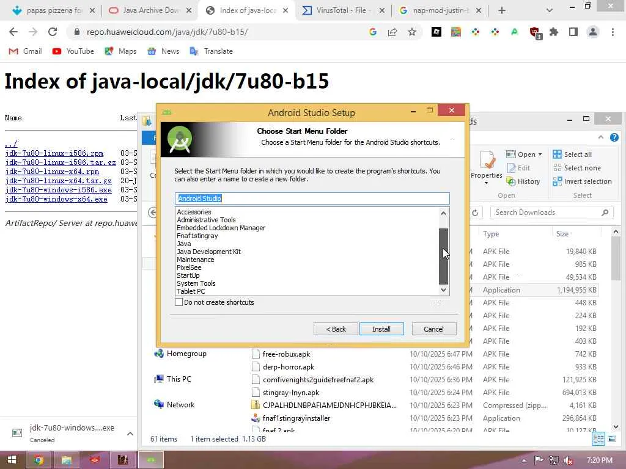Select Administrative Tools folder entry
Screen dimensions: 626x469
point(206,220)
